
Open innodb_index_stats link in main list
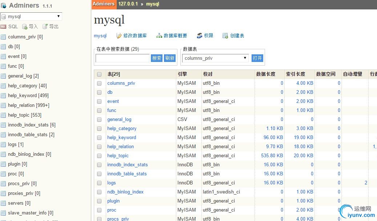pos(128,165)
